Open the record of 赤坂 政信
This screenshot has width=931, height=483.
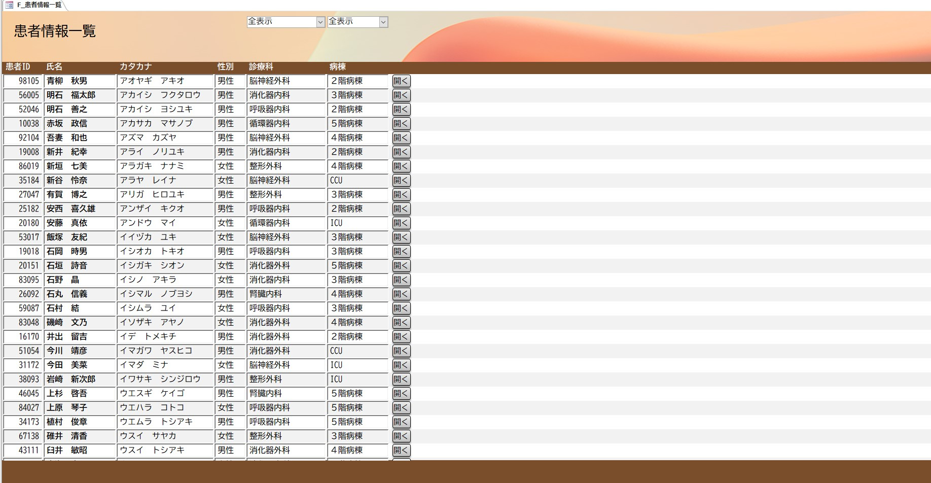click(x=401, y=123)
